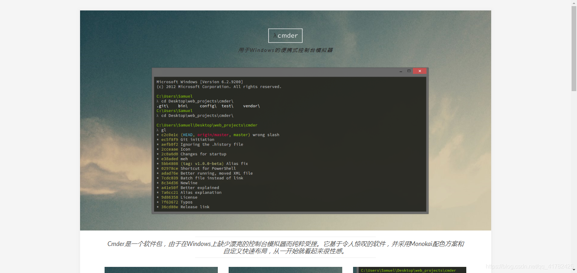Click commit '36cd80e Release link'
This screenshot has height=273, width=577.
pyautogui.click(x=183, y=207)
